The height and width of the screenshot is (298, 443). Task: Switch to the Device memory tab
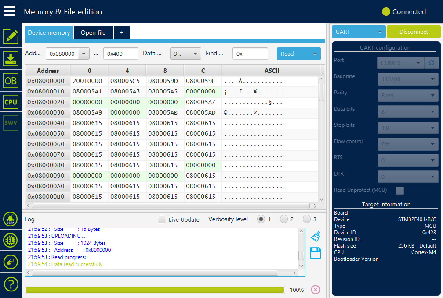click(49, 32)
